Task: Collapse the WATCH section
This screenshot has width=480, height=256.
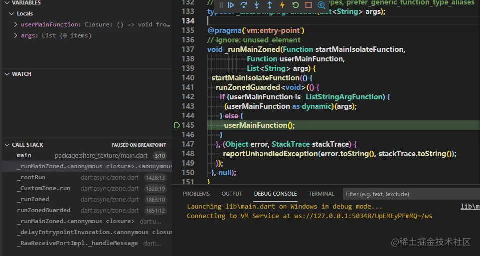Action: 7,74
